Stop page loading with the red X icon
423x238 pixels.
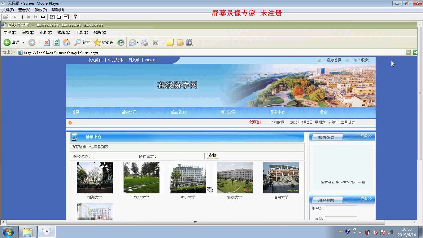click(x=46, y=42)
